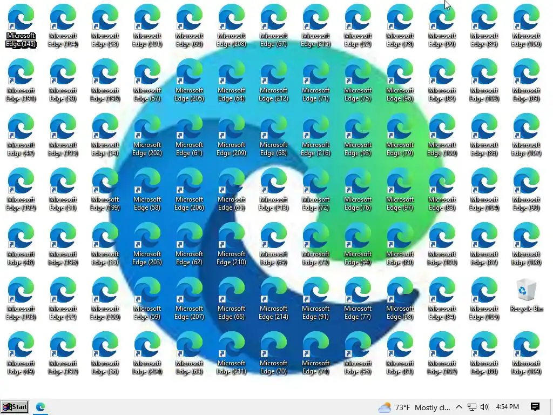
Task: Select the Microsoft Edge (66) shortcut icon
Action: pyautogui.click(x=231, y=299)
